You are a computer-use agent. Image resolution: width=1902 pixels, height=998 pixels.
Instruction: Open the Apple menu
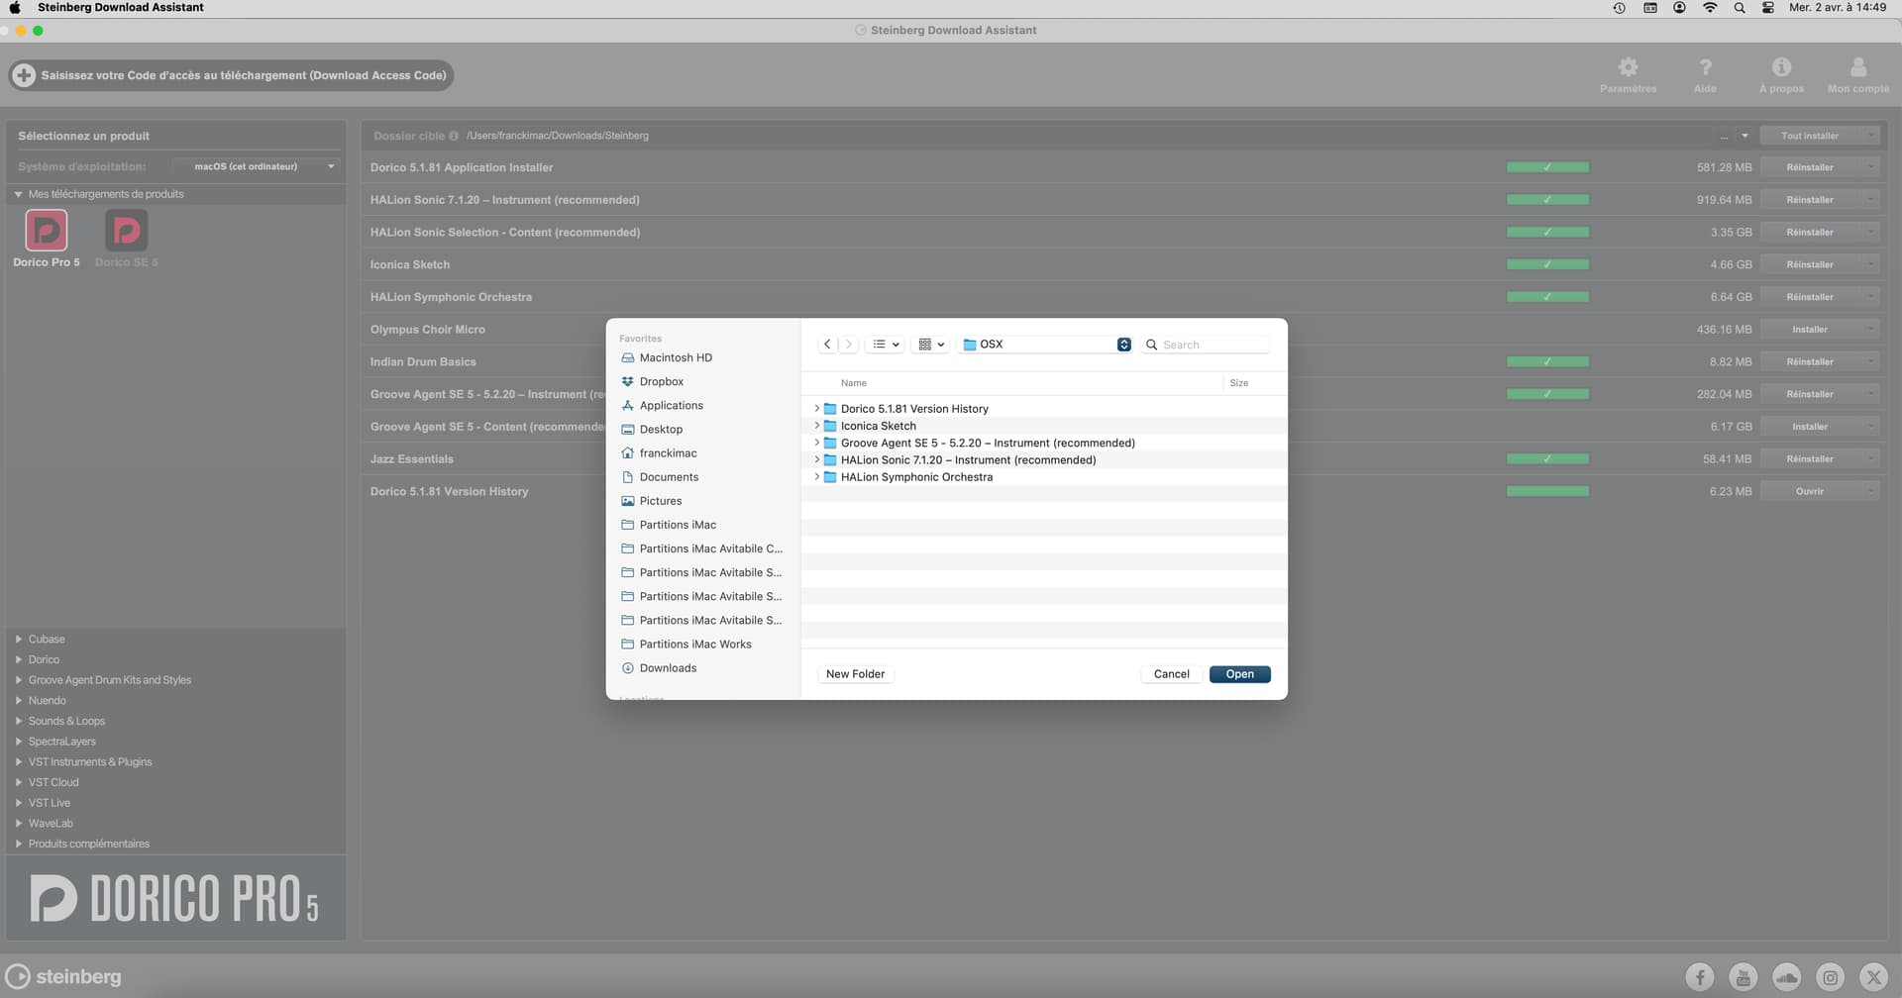(15, 7)
